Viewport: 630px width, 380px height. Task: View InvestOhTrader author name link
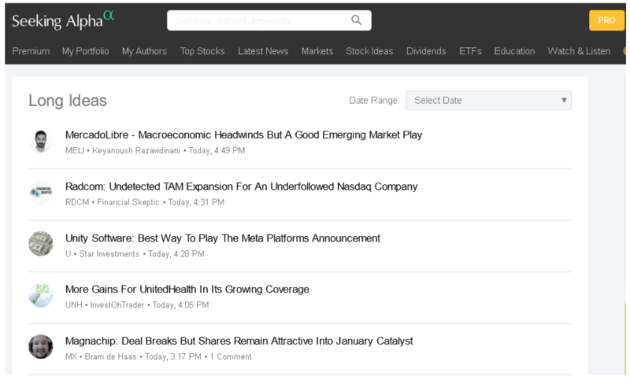117,305
